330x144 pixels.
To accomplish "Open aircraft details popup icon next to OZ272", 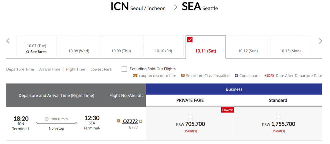I will 141,121.
